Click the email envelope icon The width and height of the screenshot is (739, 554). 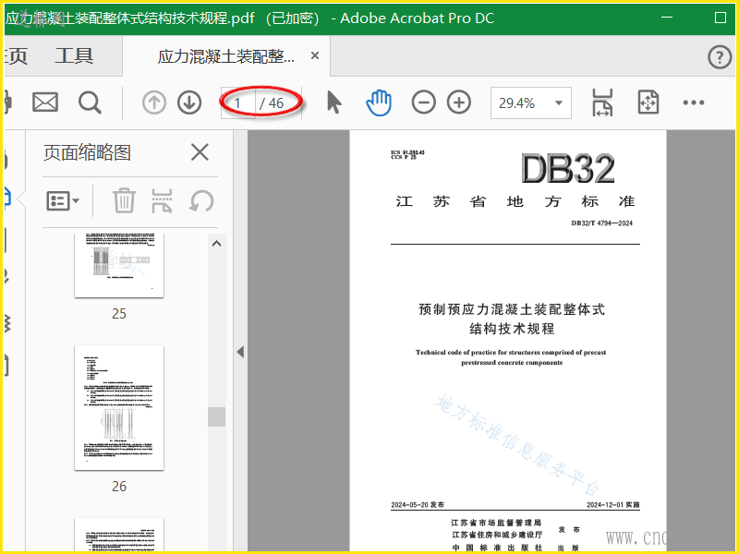[x=45, y=102]
